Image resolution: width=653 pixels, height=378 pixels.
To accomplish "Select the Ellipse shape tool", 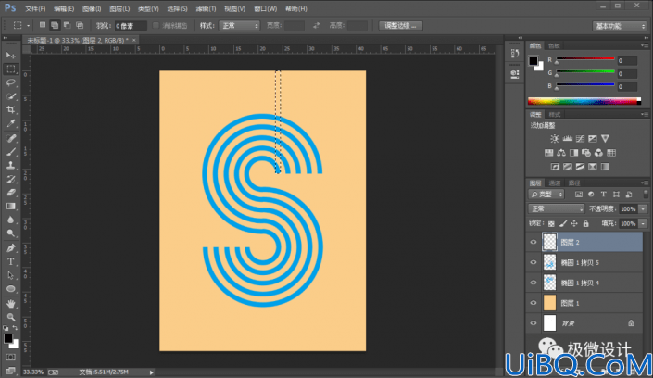I will tap(11, 289).
